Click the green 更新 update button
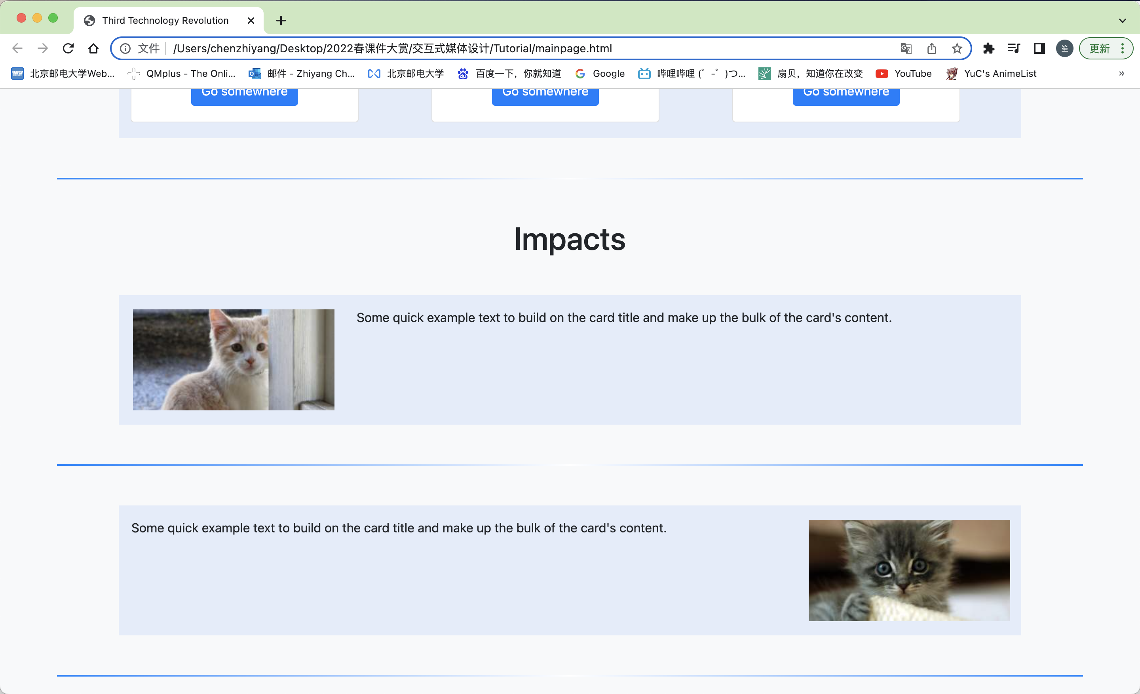1140x694 pixels. click(x=1101, y=48)
